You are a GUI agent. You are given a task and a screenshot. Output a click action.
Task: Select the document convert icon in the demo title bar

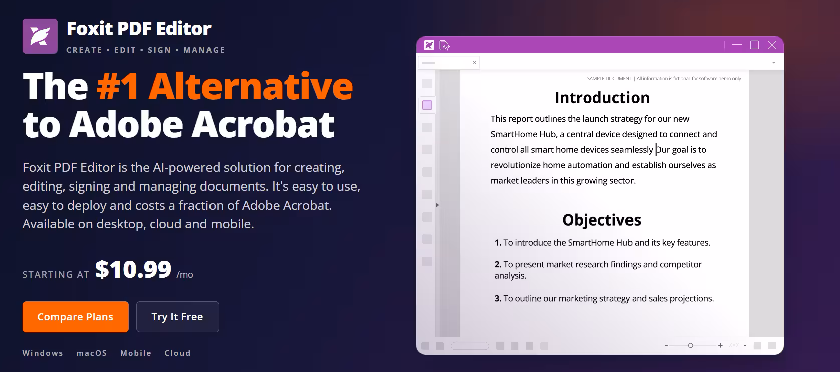[444, 46]
